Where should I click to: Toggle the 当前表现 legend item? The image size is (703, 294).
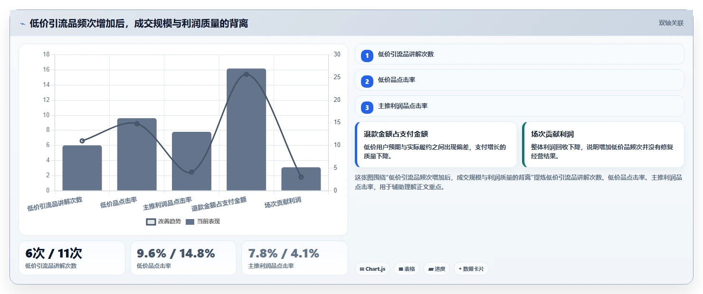[203, 221]
